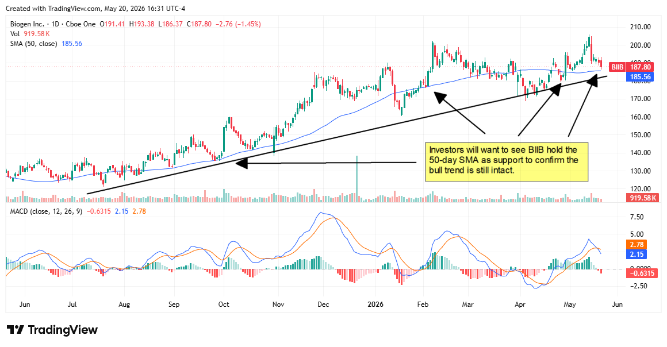Click the Jun label at timeline start
The width and height of the screenshot is (667, 347).
(x=25, y=304)
